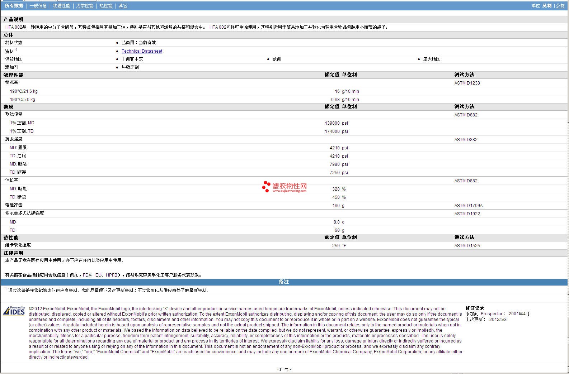Switch to 物理性能 in the top navigation

coord(61,6)
